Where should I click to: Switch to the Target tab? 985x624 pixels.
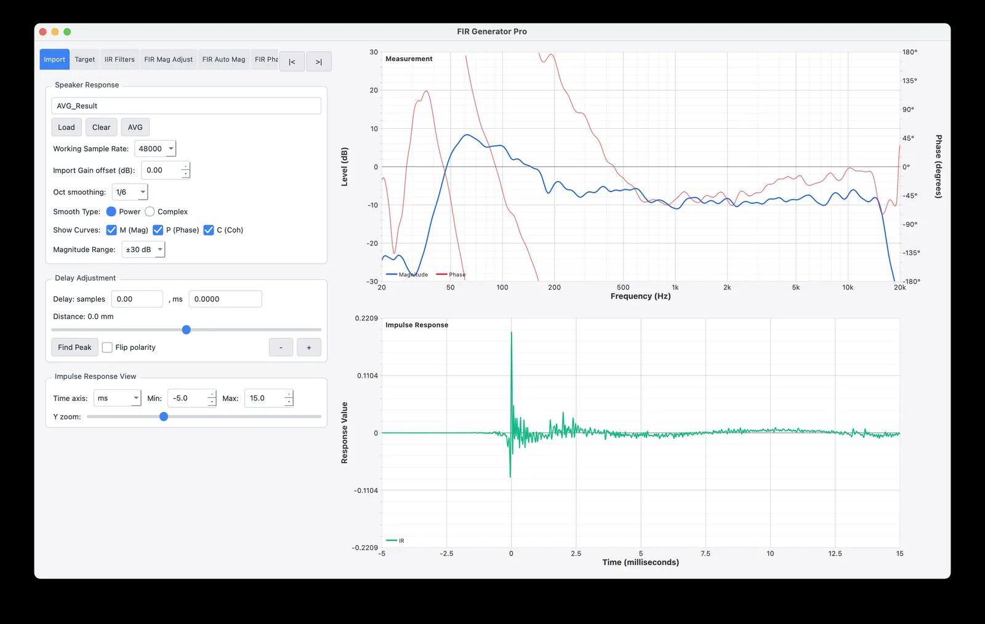(x=85, y=59)
